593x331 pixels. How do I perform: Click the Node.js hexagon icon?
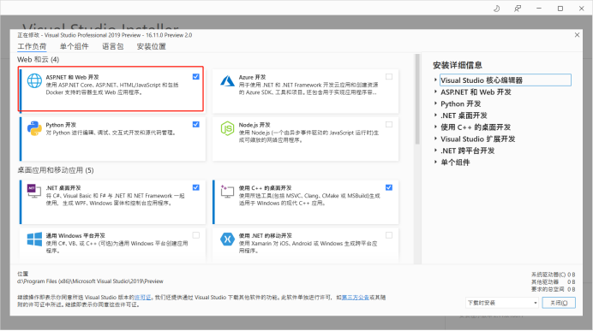227,128
